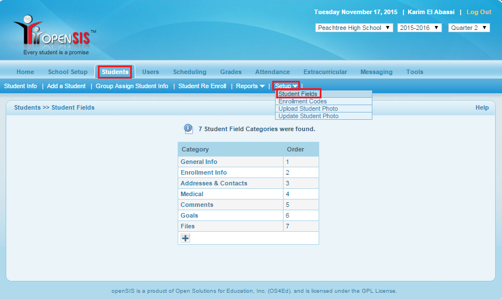Expand the Reports submenu
The height and width of the screenshot is (299, 502).
[x=250, y=86]
